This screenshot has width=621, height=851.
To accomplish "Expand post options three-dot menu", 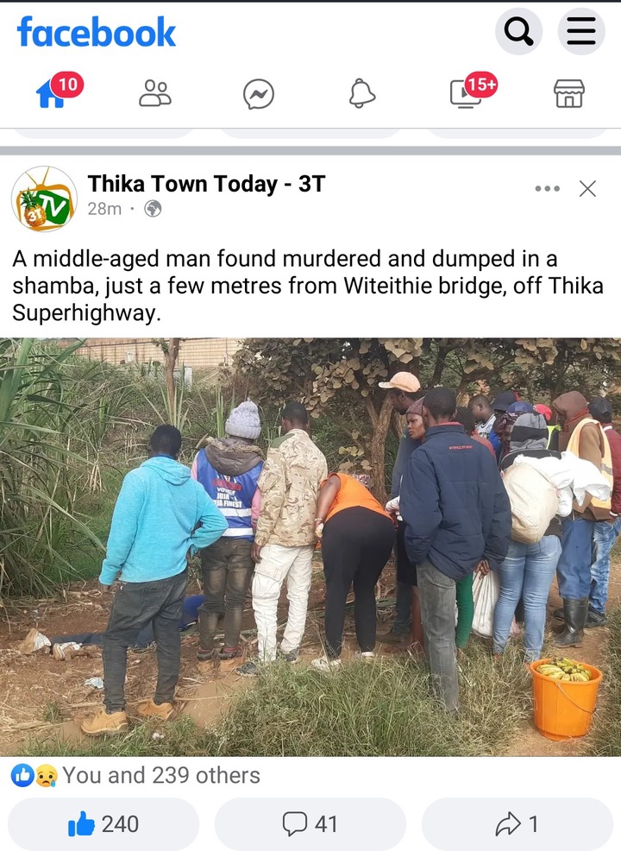I will (x=547, y=189).
